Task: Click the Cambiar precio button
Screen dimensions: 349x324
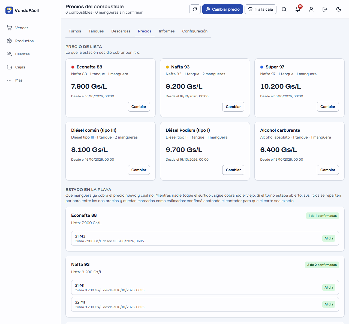Action: [x=222, y=9]
